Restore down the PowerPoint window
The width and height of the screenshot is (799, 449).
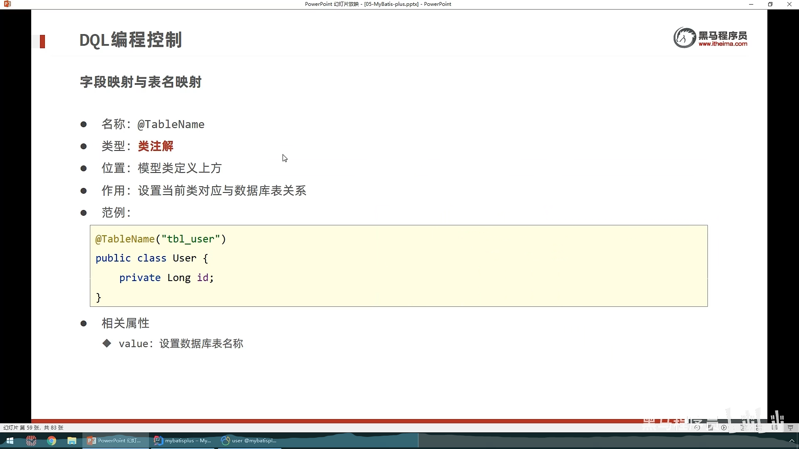pyautogui.click(x=770, y=4)
